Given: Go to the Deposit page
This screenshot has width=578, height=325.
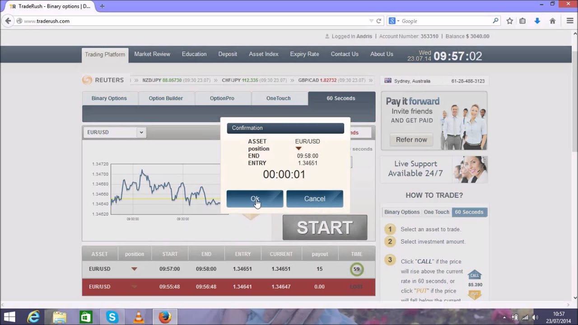Looking at the screenshot, I should pos(228,54).
